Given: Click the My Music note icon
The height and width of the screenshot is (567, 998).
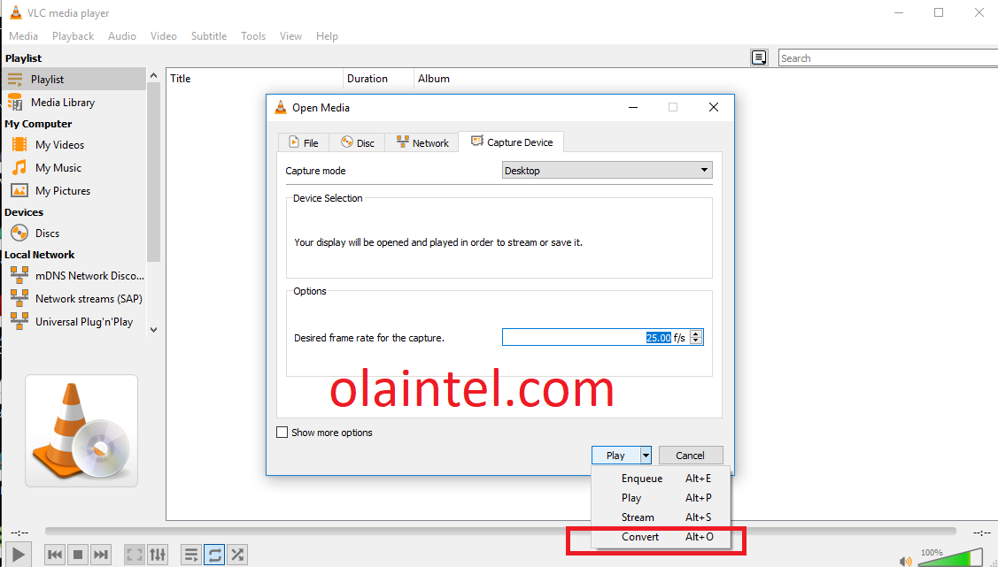Looking at the screenshot, I should (19, 167).
